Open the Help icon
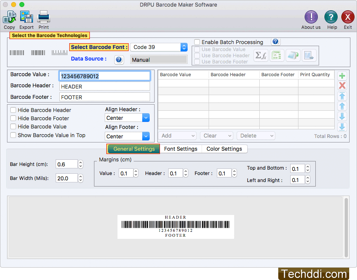357x280 pixels. [331, 17]
